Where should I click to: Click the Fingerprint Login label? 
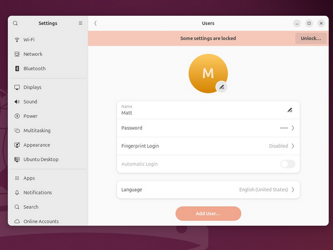(x=140, y=146)
